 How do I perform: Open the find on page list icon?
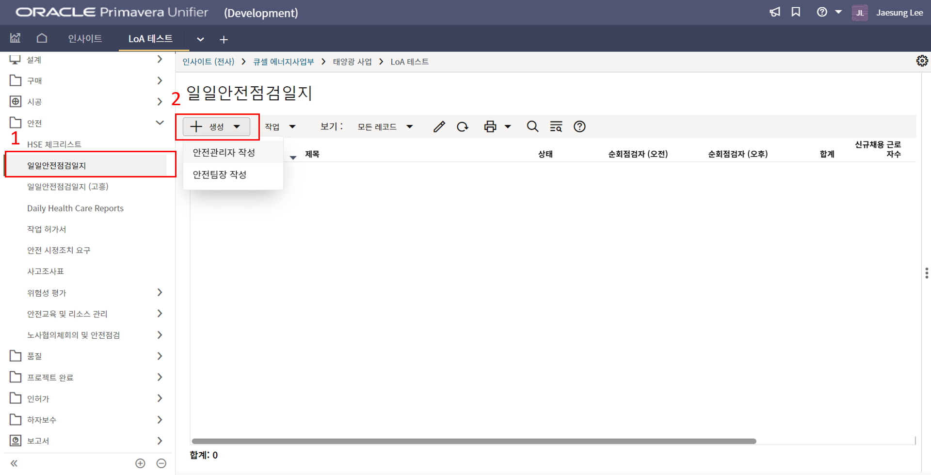coord(556,127)
